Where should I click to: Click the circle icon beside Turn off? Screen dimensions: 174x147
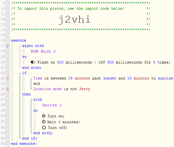[44, 127]
